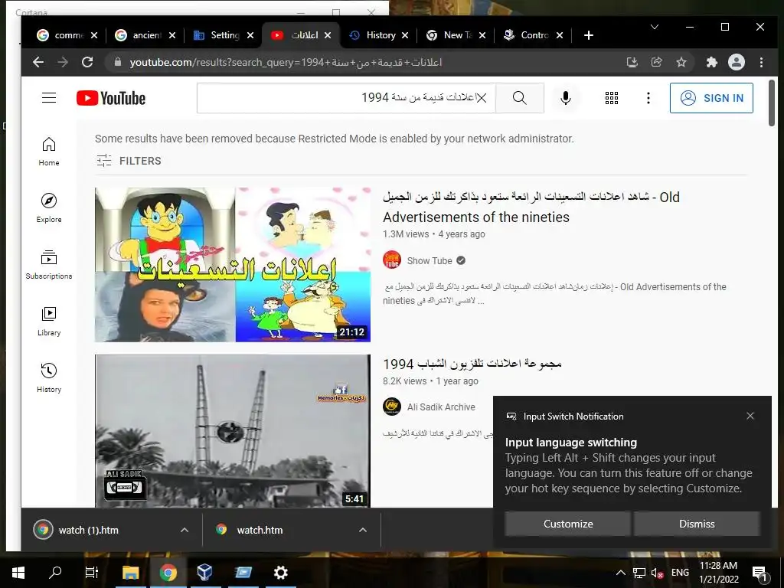Click SIGN IN button
Viewport: 784px width, 588px height.
[x=711, y=98]
